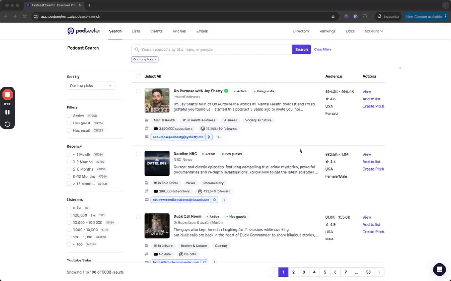Click the Mental Health category tag
Screen dimensions: 451x281
(164, 120)
